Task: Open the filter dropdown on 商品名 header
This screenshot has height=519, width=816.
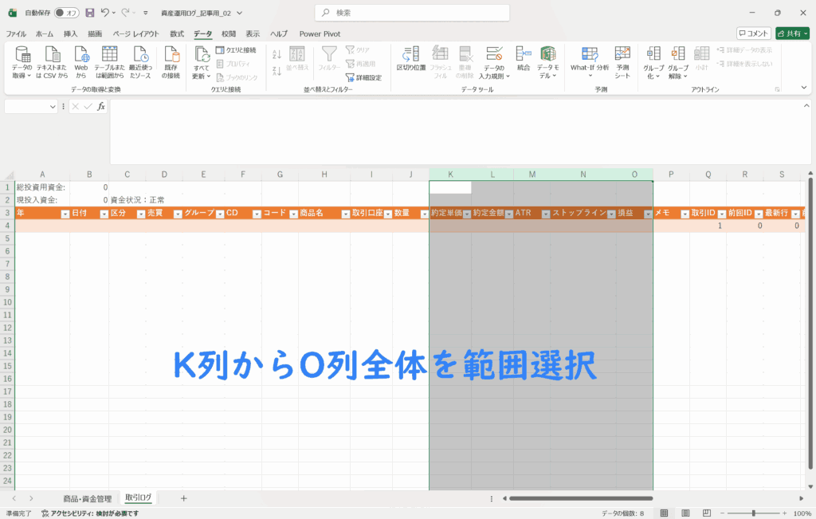Action: [x=345, y=214]
